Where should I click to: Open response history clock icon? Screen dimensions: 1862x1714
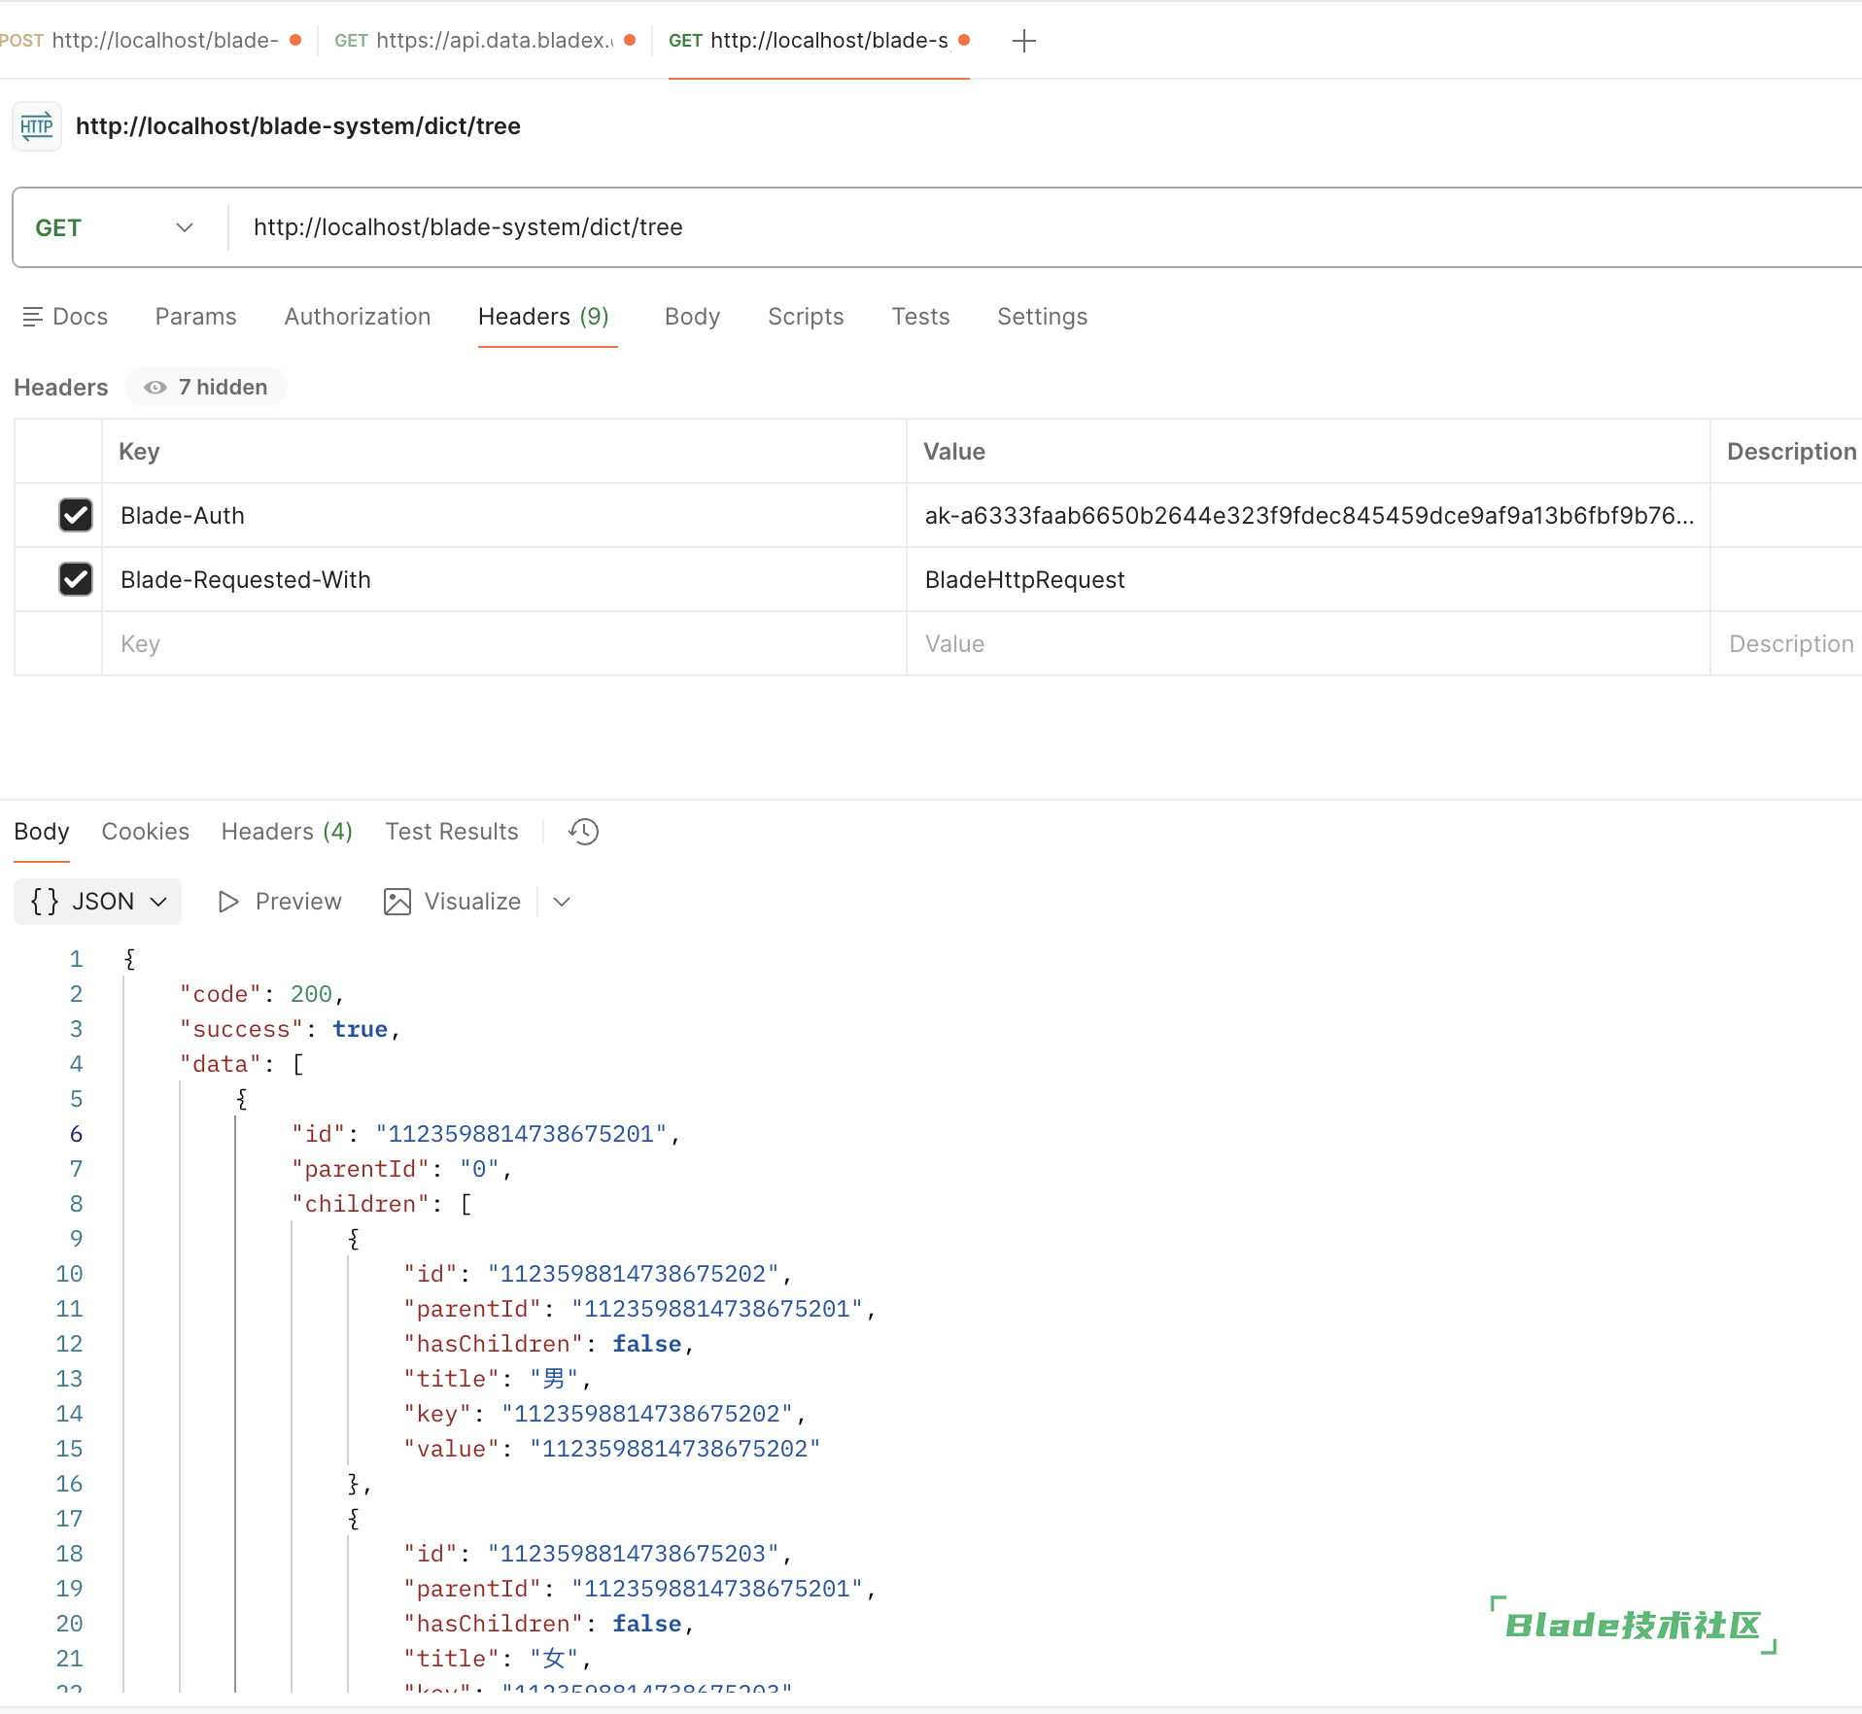[x=584, y=832]
